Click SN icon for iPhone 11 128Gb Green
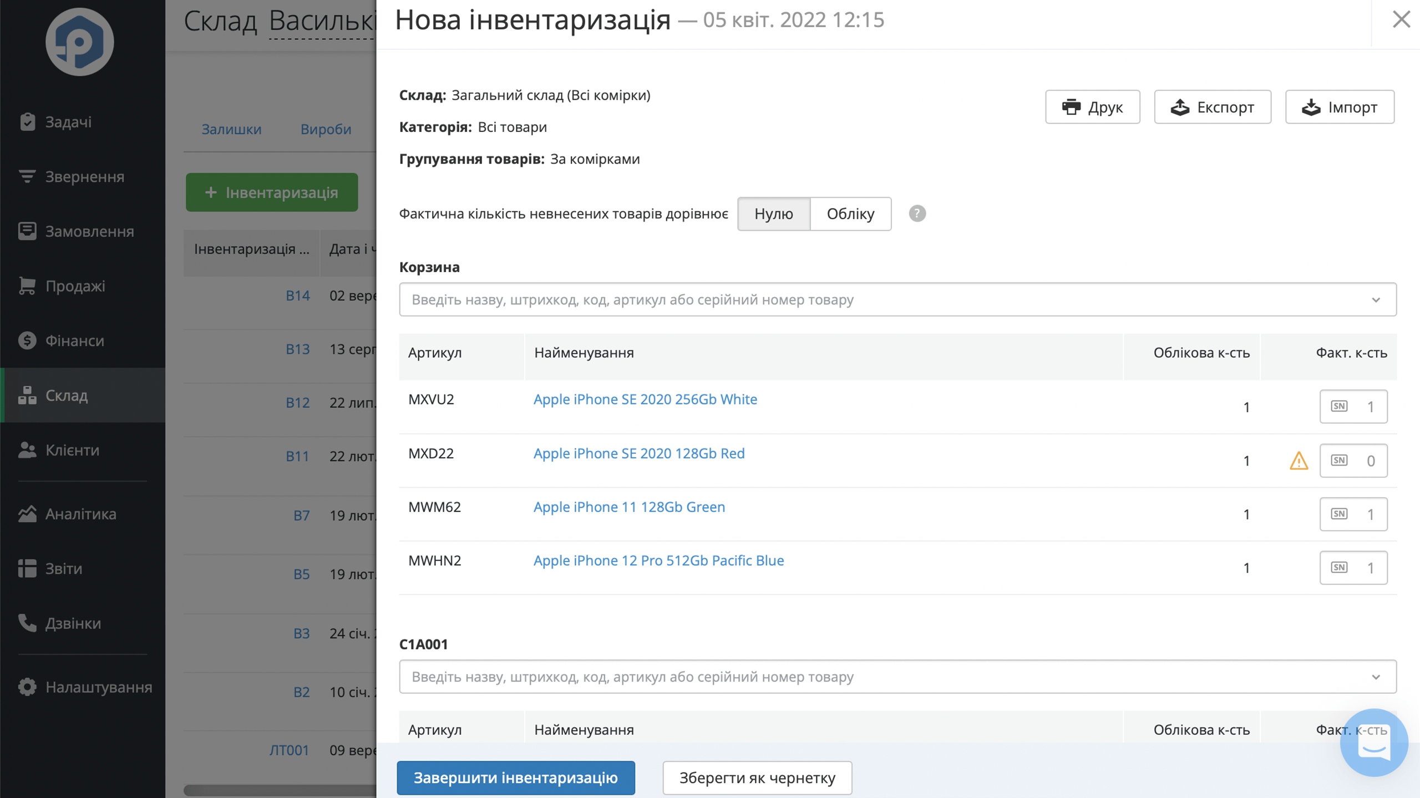This screenshot has width=1420, height=798. point(1339,514)
